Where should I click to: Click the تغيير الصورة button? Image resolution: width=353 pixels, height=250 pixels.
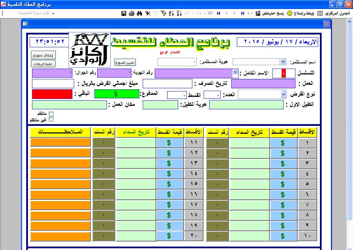coord(125,62)
